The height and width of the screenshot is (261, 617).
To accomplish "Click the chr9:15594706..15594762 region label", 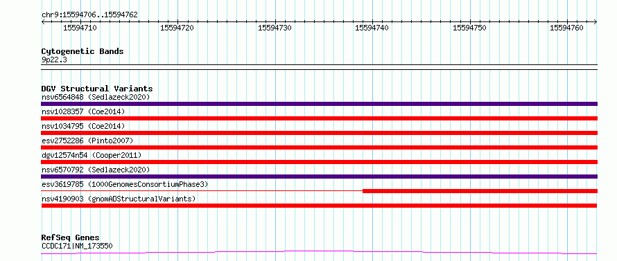I will click(x=89, y=15).
